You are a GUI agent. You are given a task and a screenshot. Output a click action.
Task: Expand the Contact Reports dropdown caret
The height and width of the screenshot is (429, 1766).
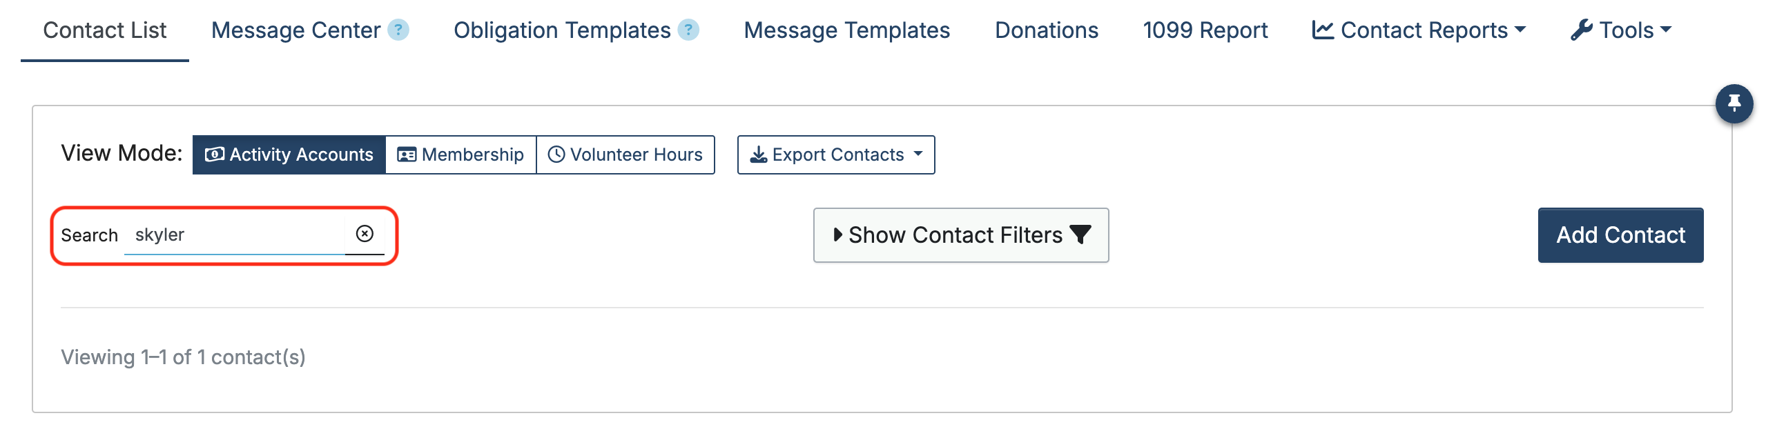[1520, 30]
